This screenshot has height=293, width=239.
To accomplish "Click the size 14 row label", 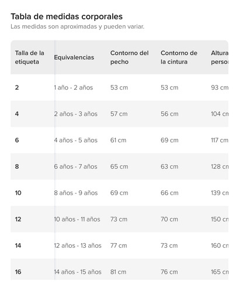I will coord(18,246).
